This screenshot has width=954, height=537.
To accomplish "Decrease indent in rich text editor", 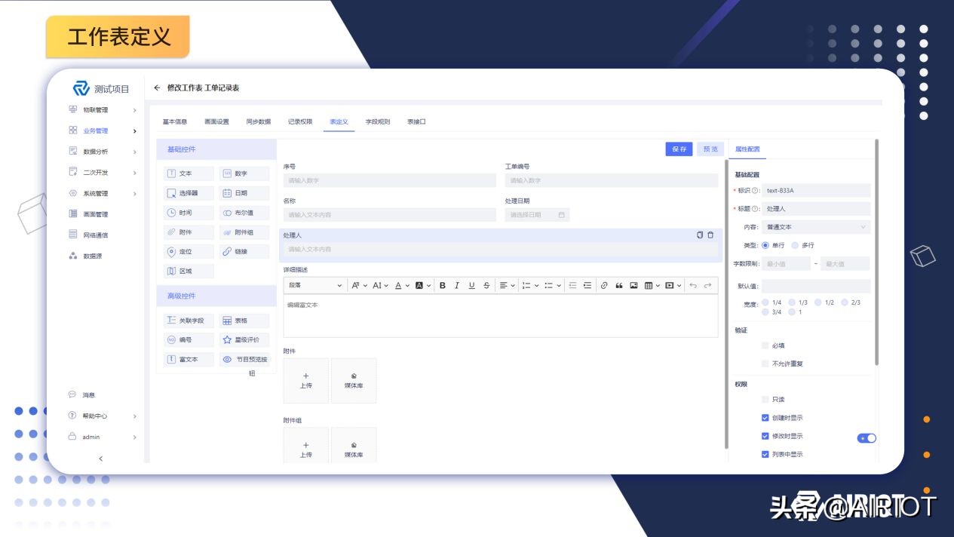I will point(572,285).
